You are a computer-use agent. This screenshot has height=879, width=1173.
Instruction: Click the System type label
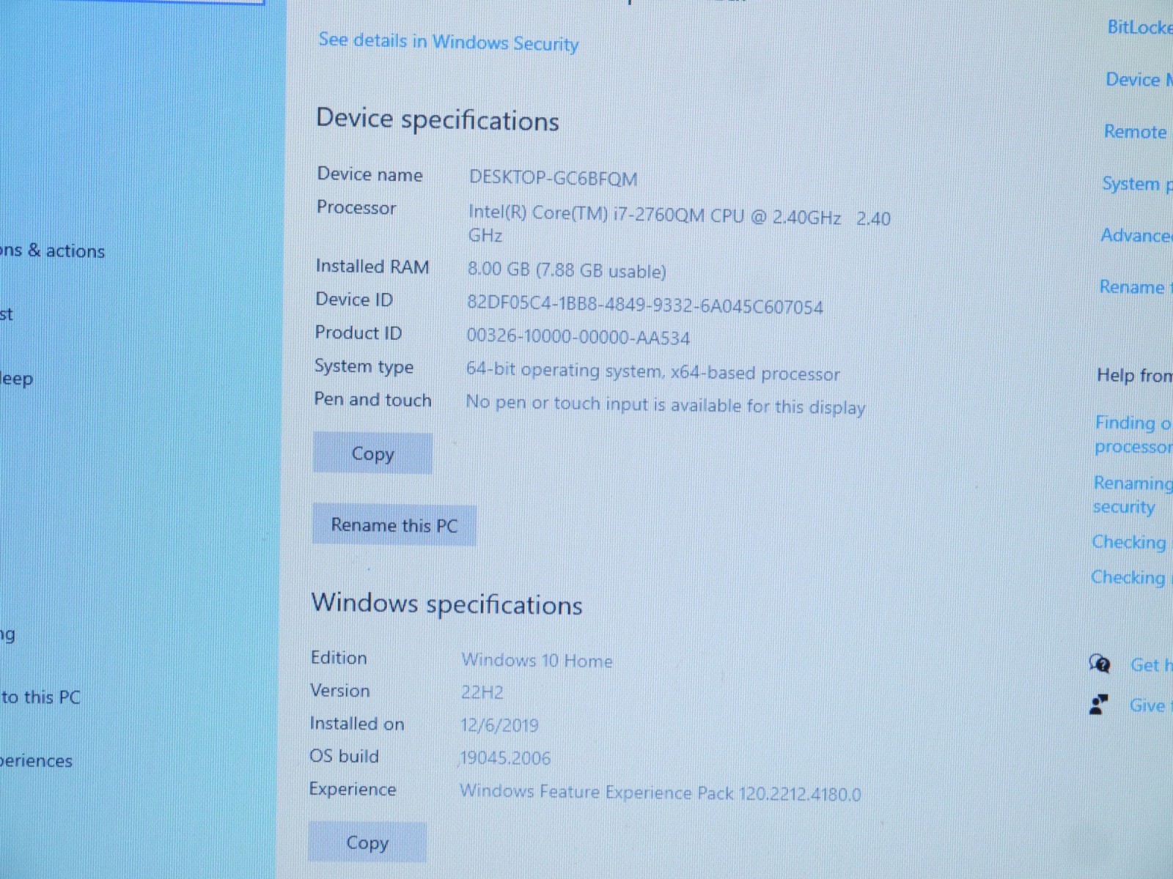pyautogui.click(x=364, y=366)
